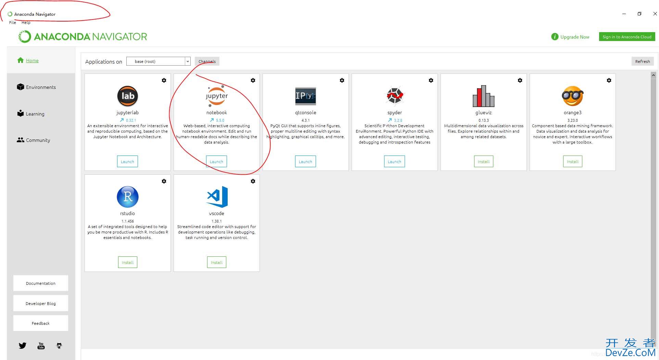Open the GitHub octocat icon

coord(59,346)
